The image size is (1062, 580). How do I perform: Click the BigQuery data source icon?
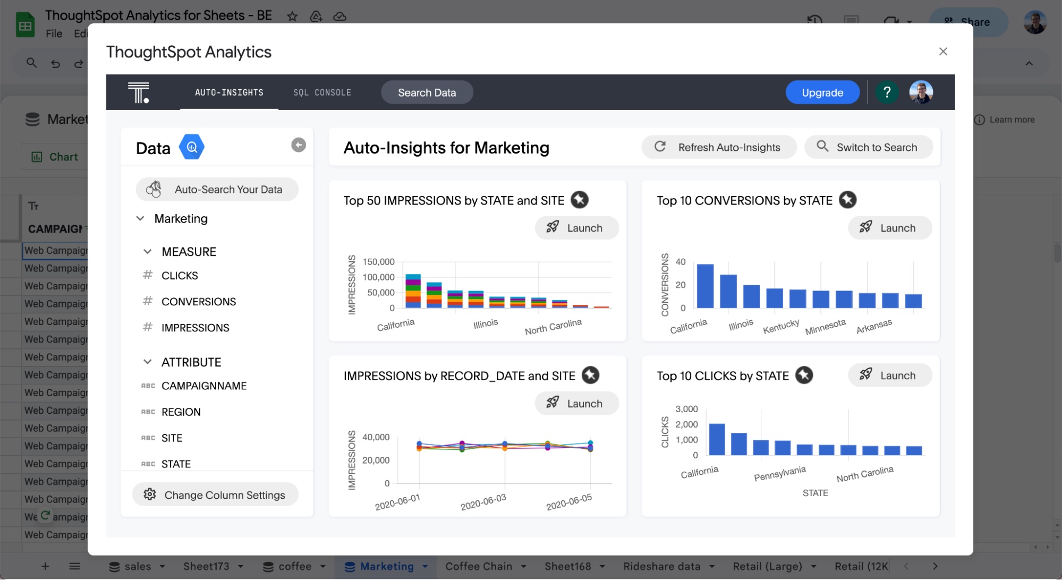click(x=192, y=147)
